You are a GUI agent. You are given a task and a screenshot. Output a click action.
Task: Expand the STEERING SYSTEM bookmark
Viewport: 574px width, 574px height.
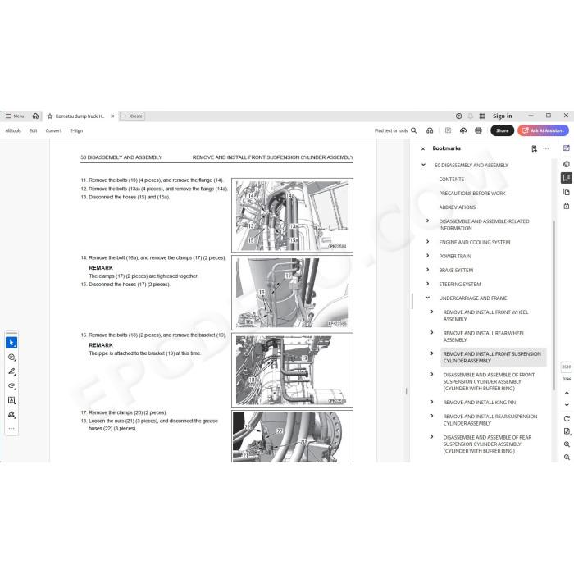click(427, 284)
